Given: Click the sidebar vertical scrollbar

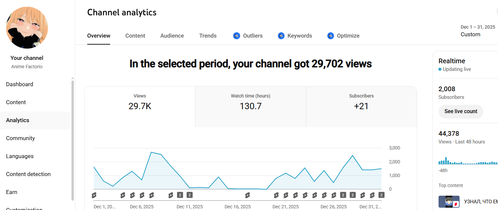Looking at the screenshot, I should tap(72, 140).
